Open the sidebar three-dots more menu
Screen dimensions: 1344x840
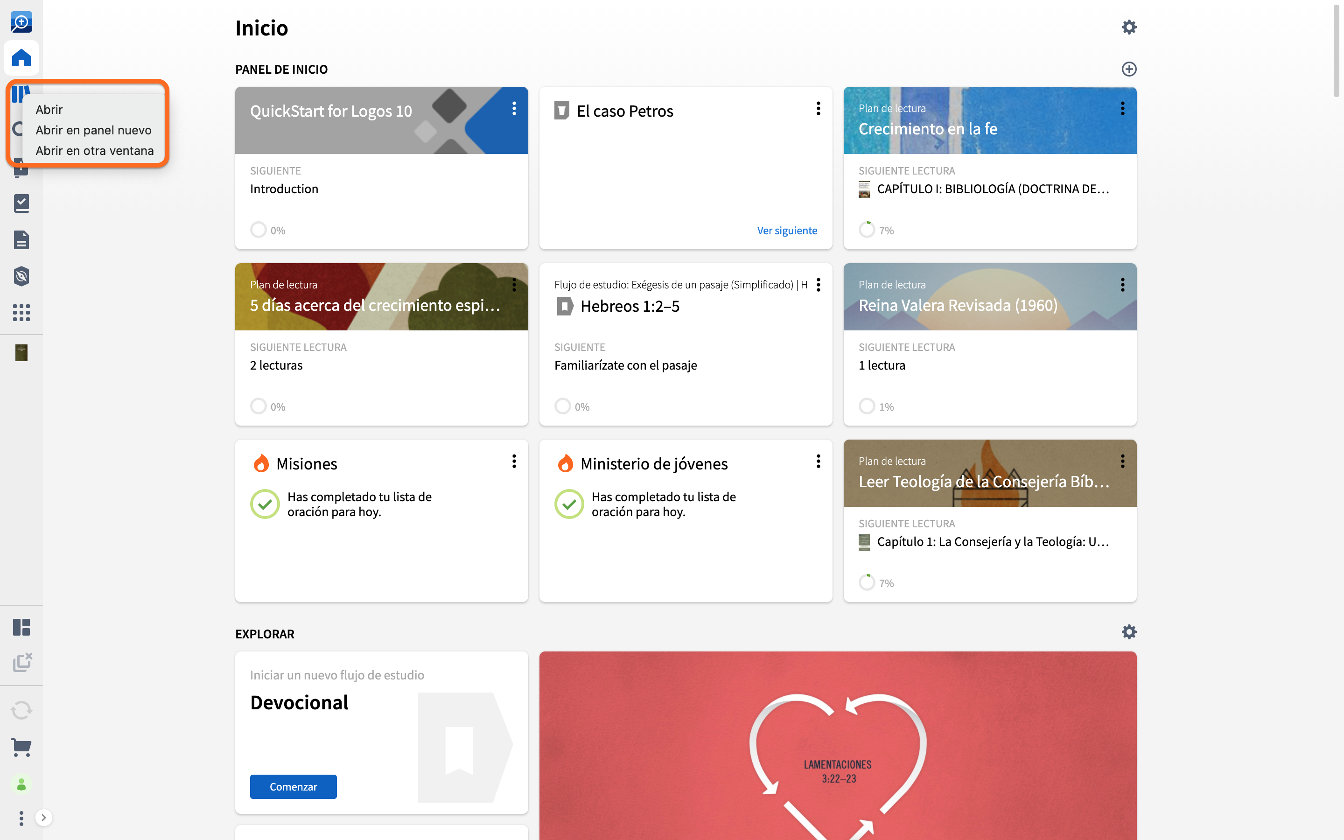21,818
